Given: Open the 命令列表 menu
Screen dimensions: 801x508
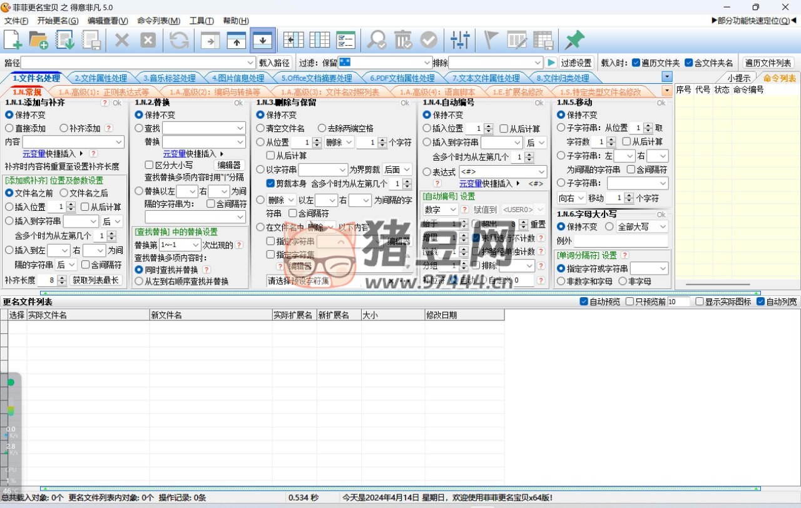Looking at the screenshot, I should (x=158, y=21).
